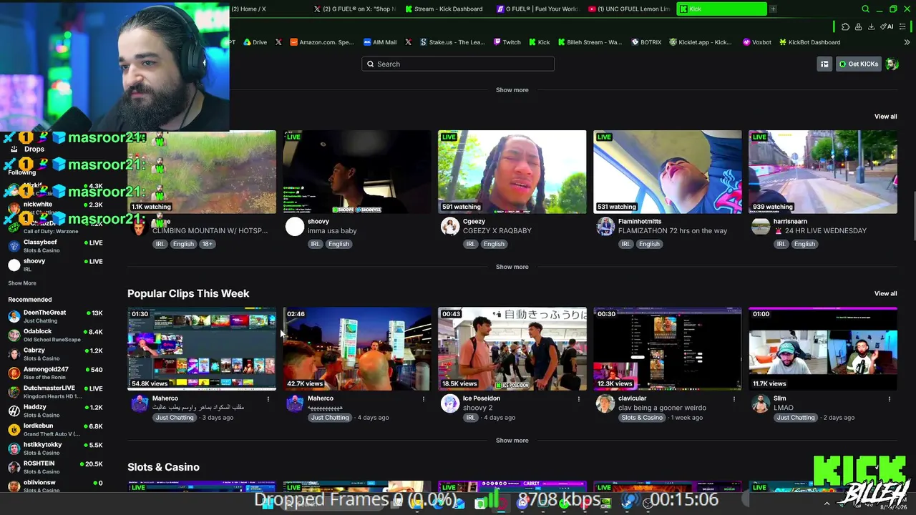Switch to UNC GFUEL Lemon Lime tab

tap(628, 9)
